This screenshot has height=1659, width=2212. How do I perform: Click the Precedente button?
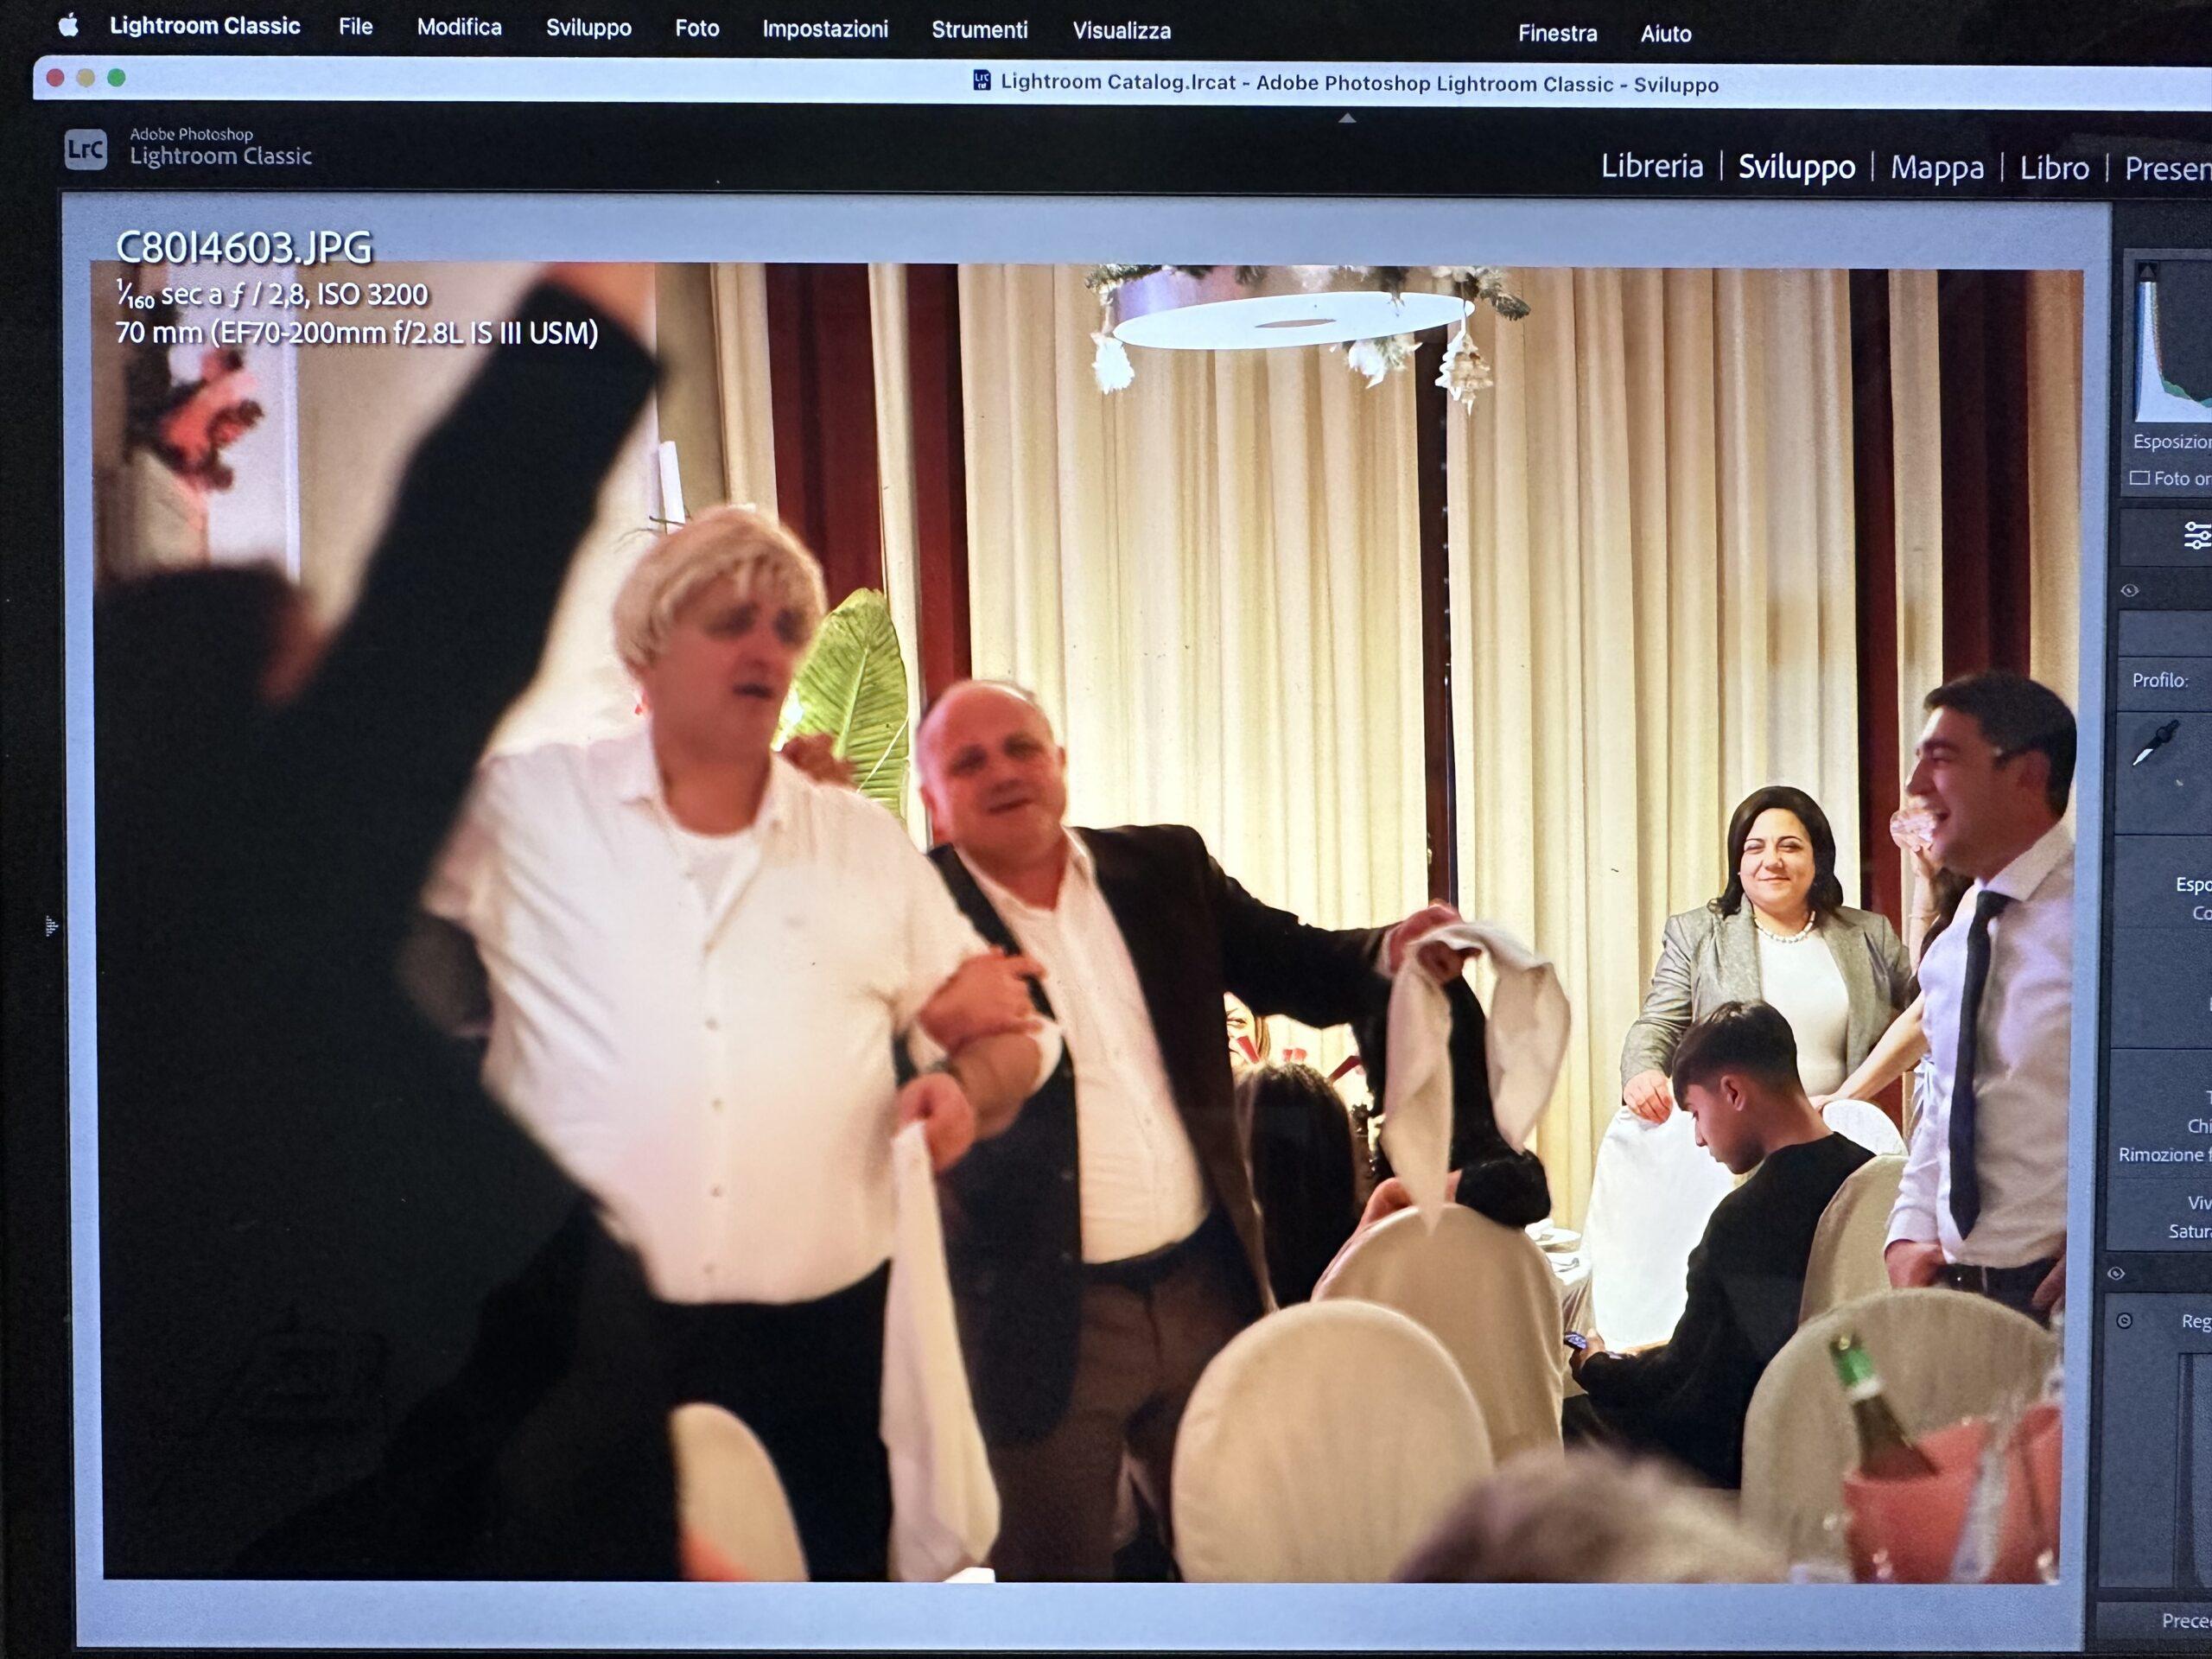coord(2184,1620)
